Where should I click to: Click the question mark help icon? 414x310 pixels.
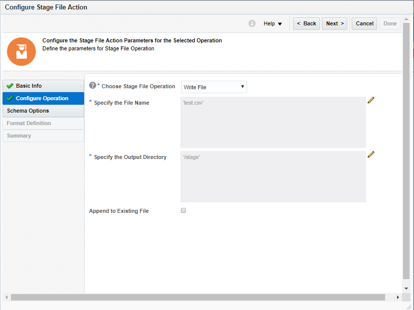click(92, 85)
